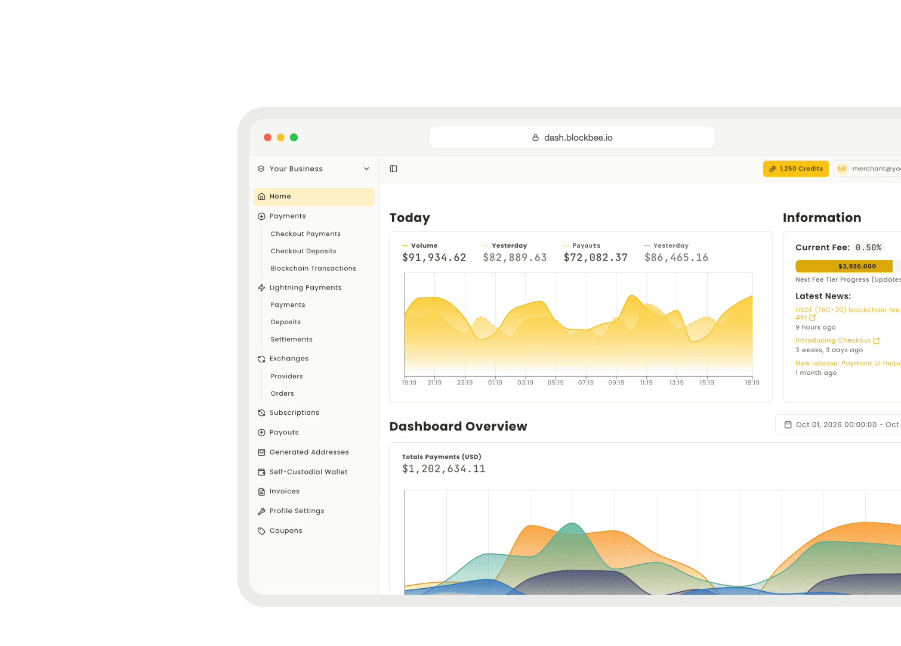Click the external link icon beside Introducing Checkout
901x646 pixels.
(x=877, y=341)
